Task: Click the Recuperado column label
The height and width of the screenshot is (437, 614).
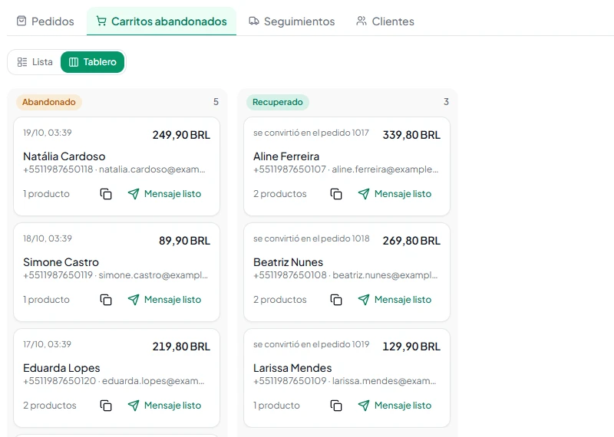Action: (x=278, y=102)
